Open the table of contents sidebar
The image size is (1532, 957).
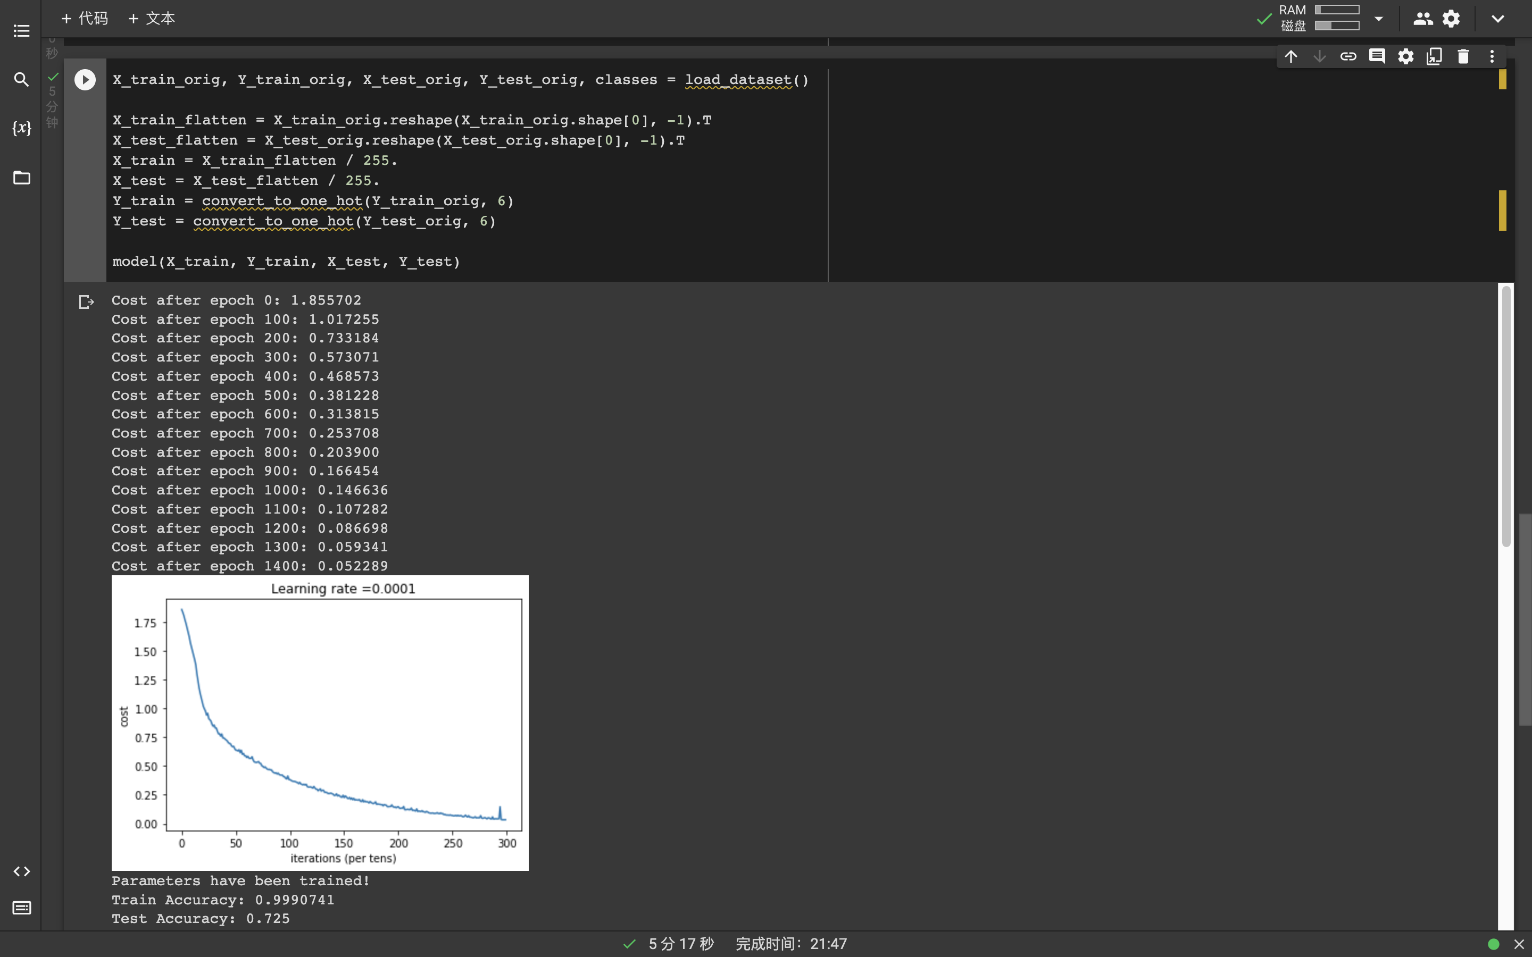[21, 31]
